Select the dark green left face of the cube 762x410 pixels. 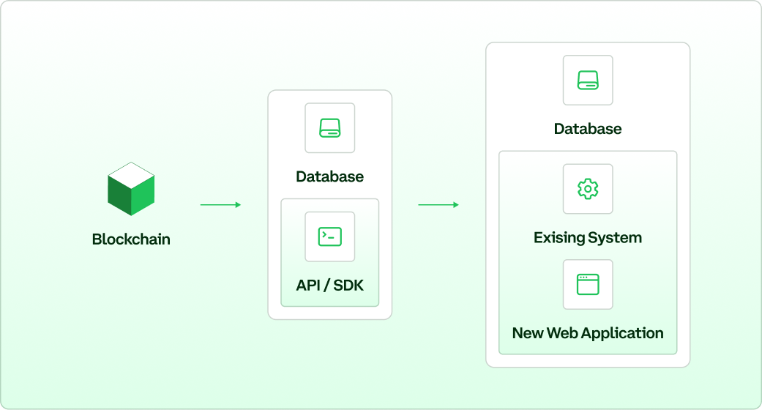[119, 196]
